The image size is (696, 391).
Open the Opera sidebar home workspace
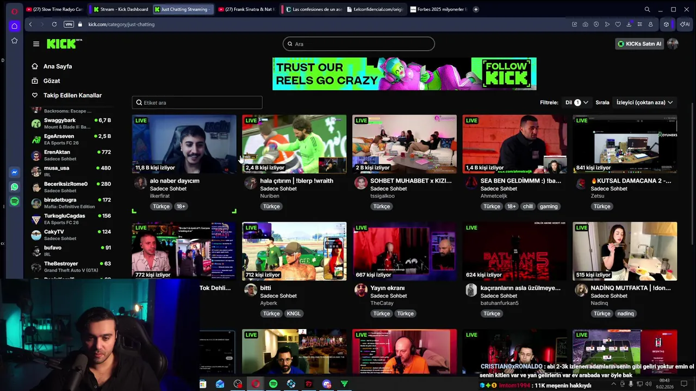point(14,26)
